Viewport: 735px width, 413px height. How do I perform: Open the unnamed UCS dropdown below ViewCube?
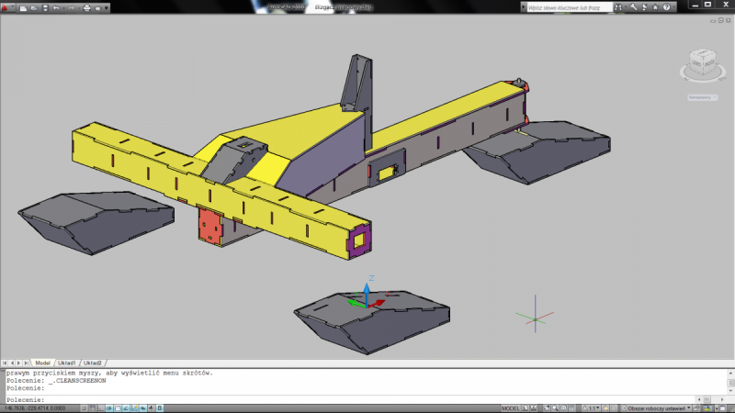point(704,96)
